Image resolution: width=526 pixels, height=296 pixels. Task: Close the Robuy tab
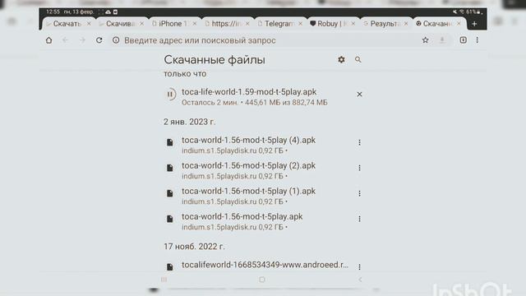(353, 24)
